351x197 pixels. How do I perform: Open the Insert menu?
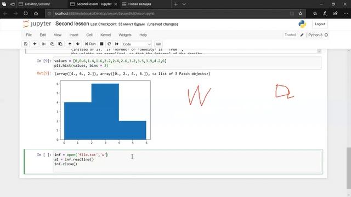point(74,35)
